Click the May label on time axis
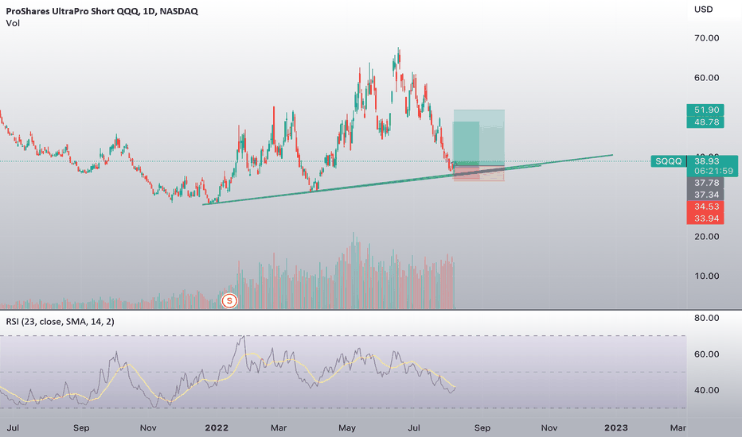This screenshot has height=437, width=742. (347, 428)
